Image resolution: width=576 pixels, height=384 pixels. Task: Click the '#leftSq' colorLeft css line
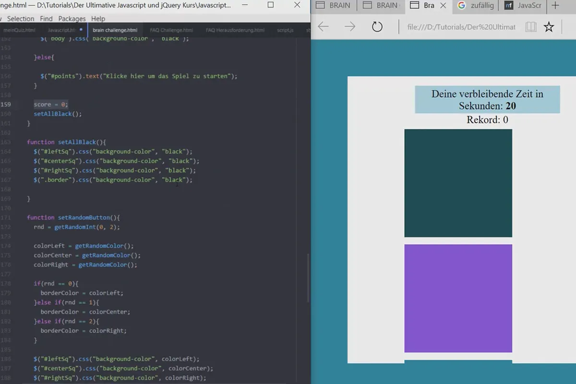point(116,359)
